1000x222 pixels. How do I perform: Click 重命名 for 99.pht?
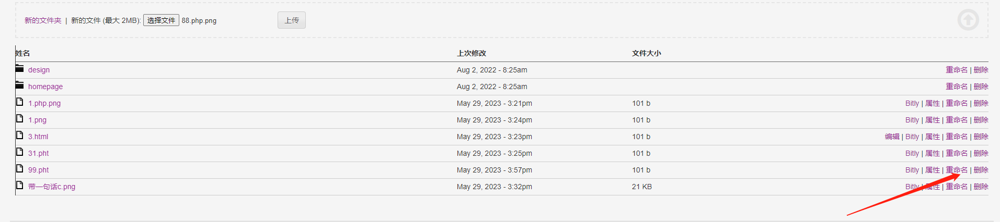coord(957,170)
